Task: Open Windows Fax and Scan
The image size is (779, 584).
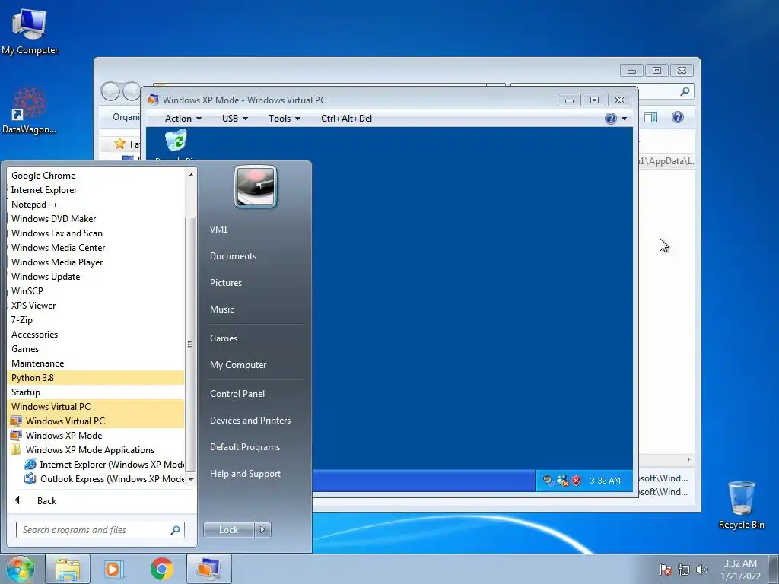Action: coord(97,233)
